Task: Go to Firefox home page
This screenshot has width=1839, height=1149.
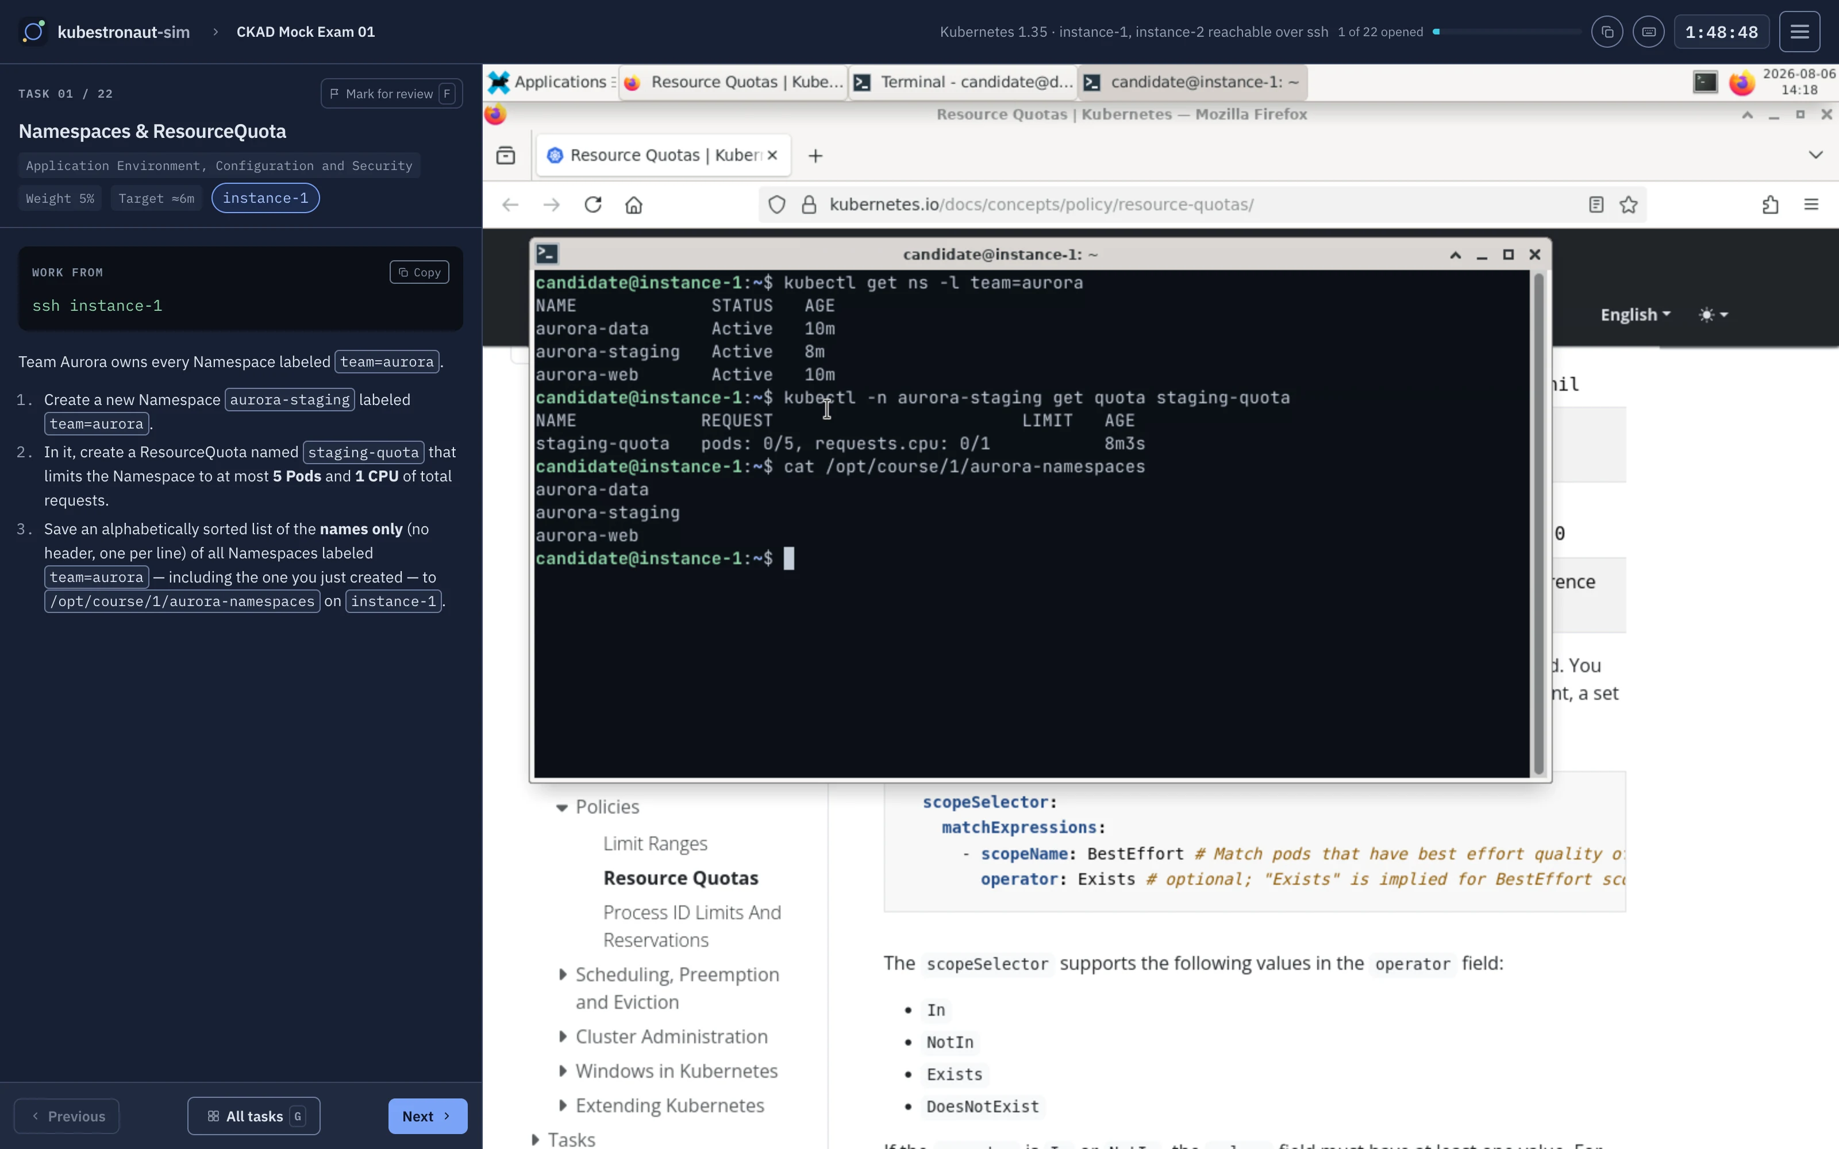Action: coord(634,205)
